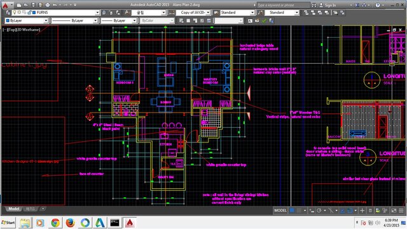
Task: Click the Layer Previous icon
Action: [111, 13]
